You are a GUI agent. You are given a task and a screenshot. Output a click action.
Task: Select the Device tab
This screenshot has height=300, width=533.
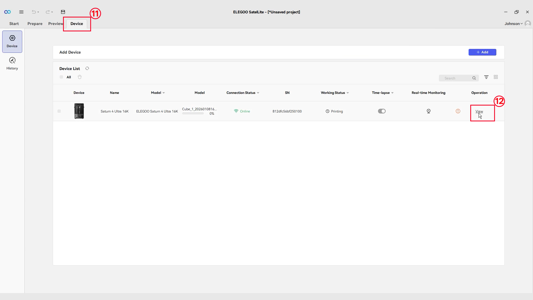click(x=77, y=24)
